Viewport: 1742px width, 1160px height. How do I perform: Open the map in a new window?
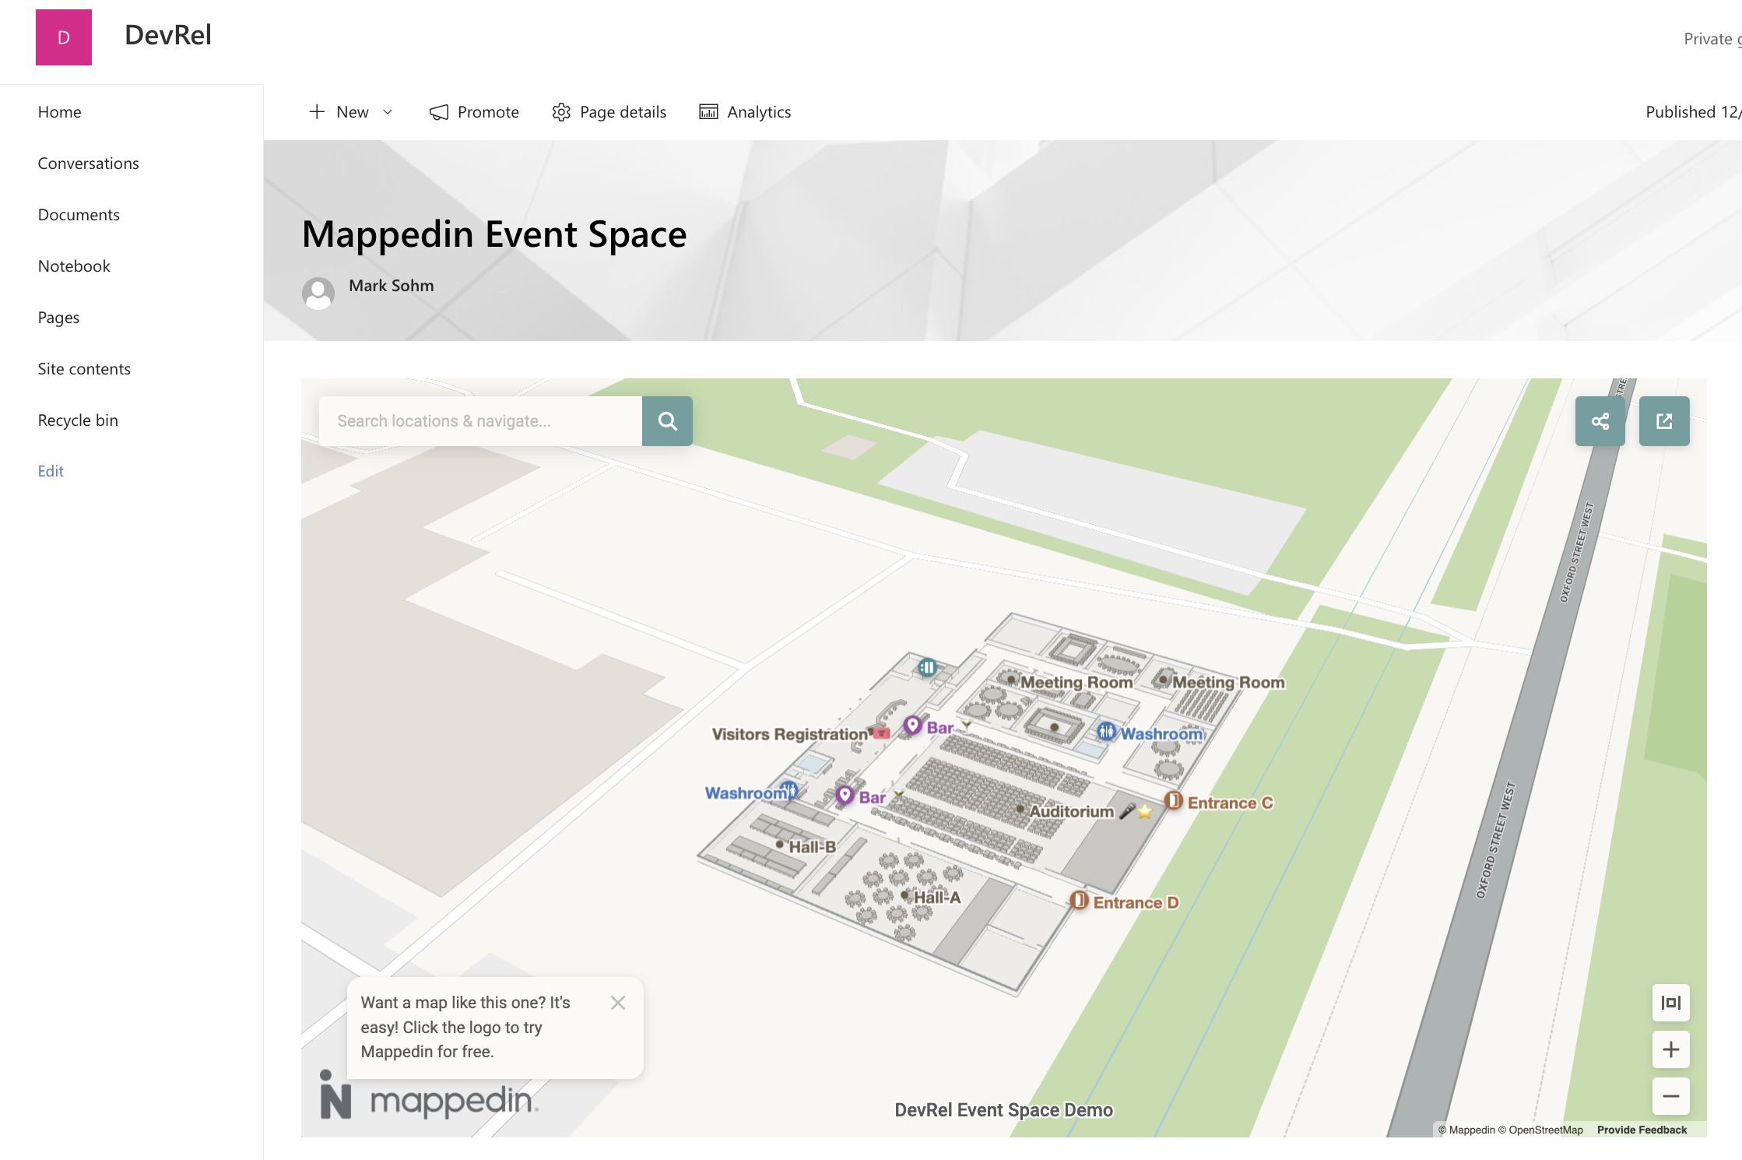(1664, 420)
